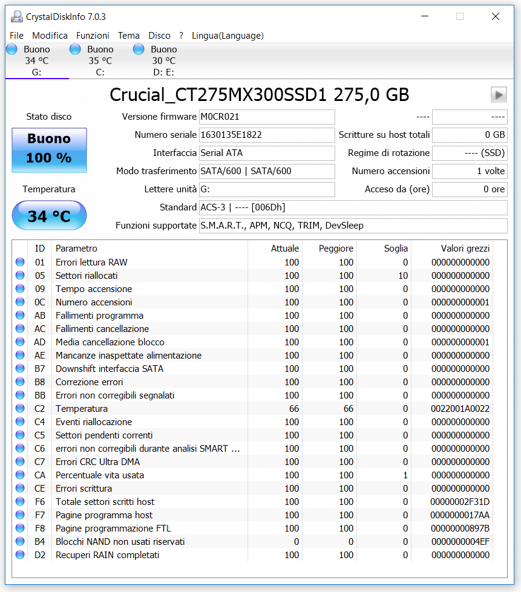
Task: Click the status icon of Correzione errori row
Action: [20, 382]
